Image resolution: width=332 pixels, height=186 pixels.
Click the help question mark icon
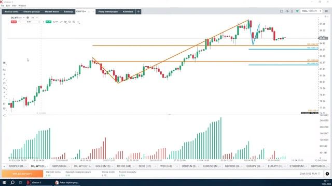327,174
